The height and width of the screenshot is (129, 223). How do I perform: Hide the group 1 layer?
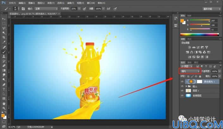(182, 86)
